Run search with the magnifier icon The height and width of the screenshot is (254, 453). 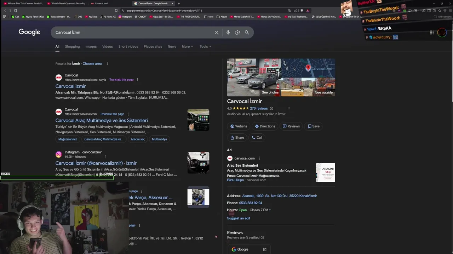[x=247, y=32]
